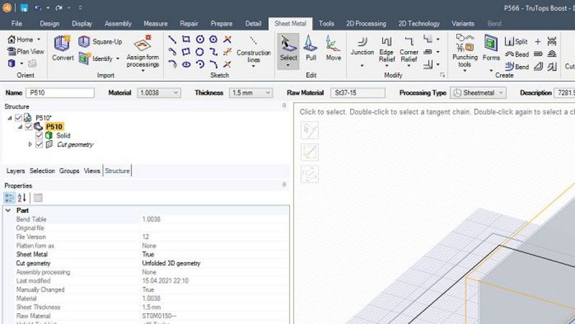Open the Material 1.0038 dropdown

pos(159,93)
